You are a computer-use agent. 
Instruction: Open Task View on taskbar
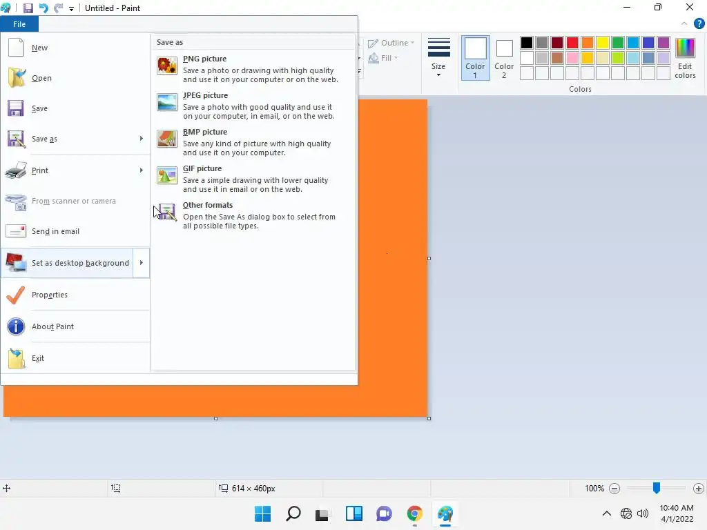[x=322, y=513]
